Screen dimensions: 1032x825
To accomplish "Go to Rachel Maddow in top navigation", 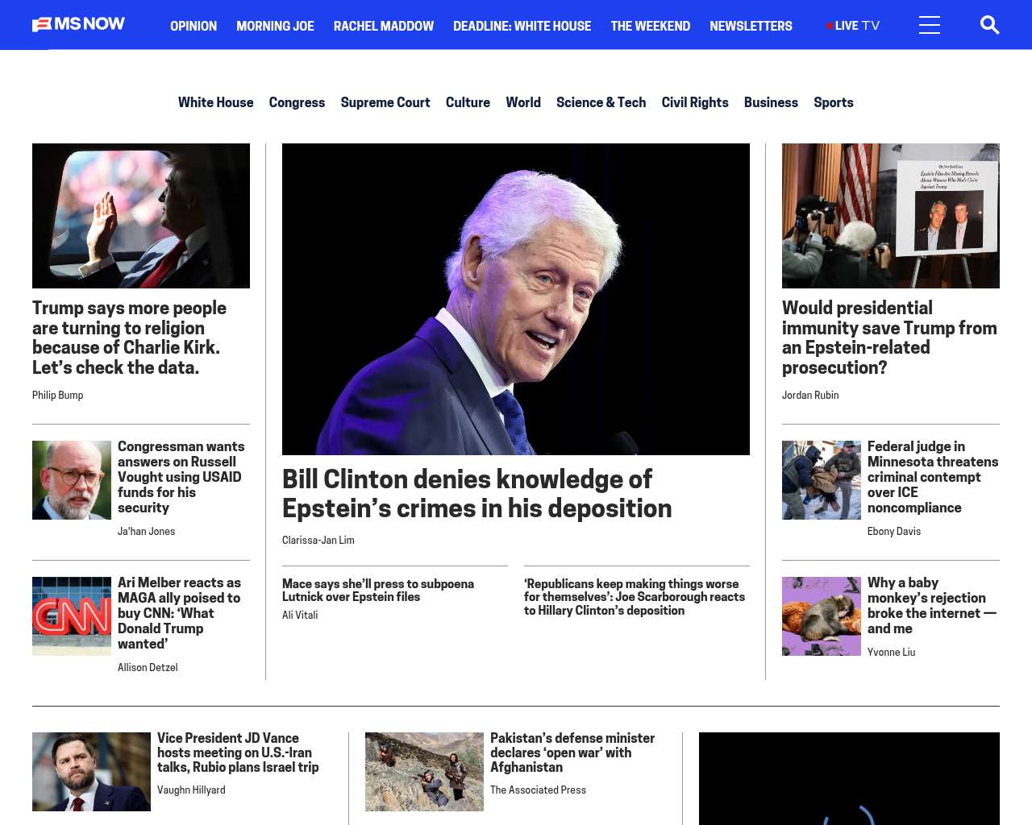I will pyautogui.click(x=383, y=26).
